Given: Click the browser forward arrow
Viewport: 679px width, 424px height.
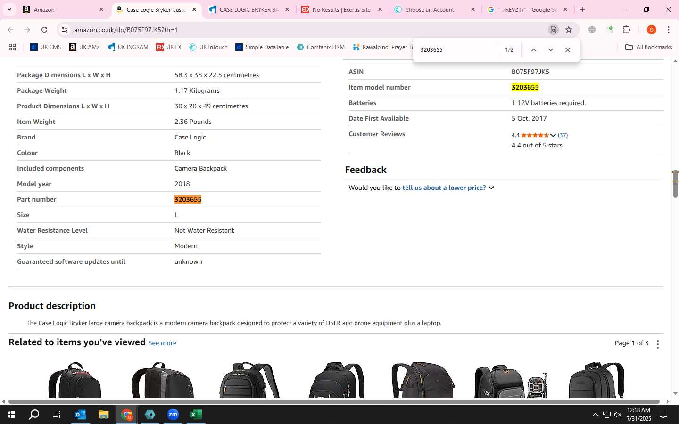Looking at the screenshot, I should pos(27,30).
